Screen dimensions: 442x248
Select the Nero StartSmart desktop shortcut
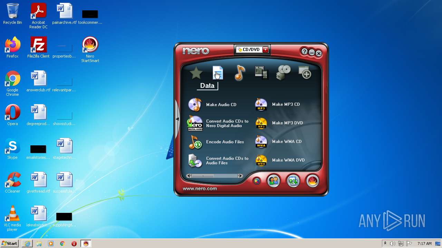tap(90, 50)
